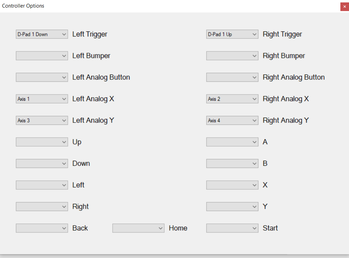Open the Left Analog Y dropdown
The height and width of the screenshot is (258, 349).
pos(42,120)
